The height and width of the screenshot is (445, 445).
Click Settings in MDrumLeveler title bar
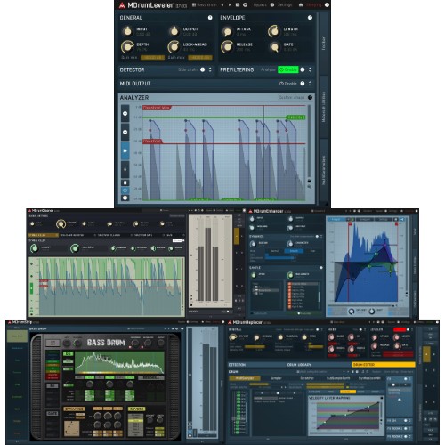[285, 5]
